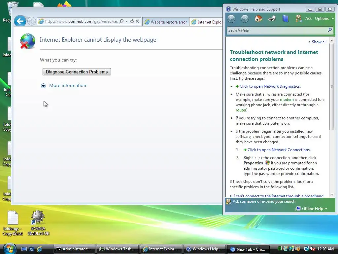
Task: Click the 12:20 AM clock
Action: point(325,249)
